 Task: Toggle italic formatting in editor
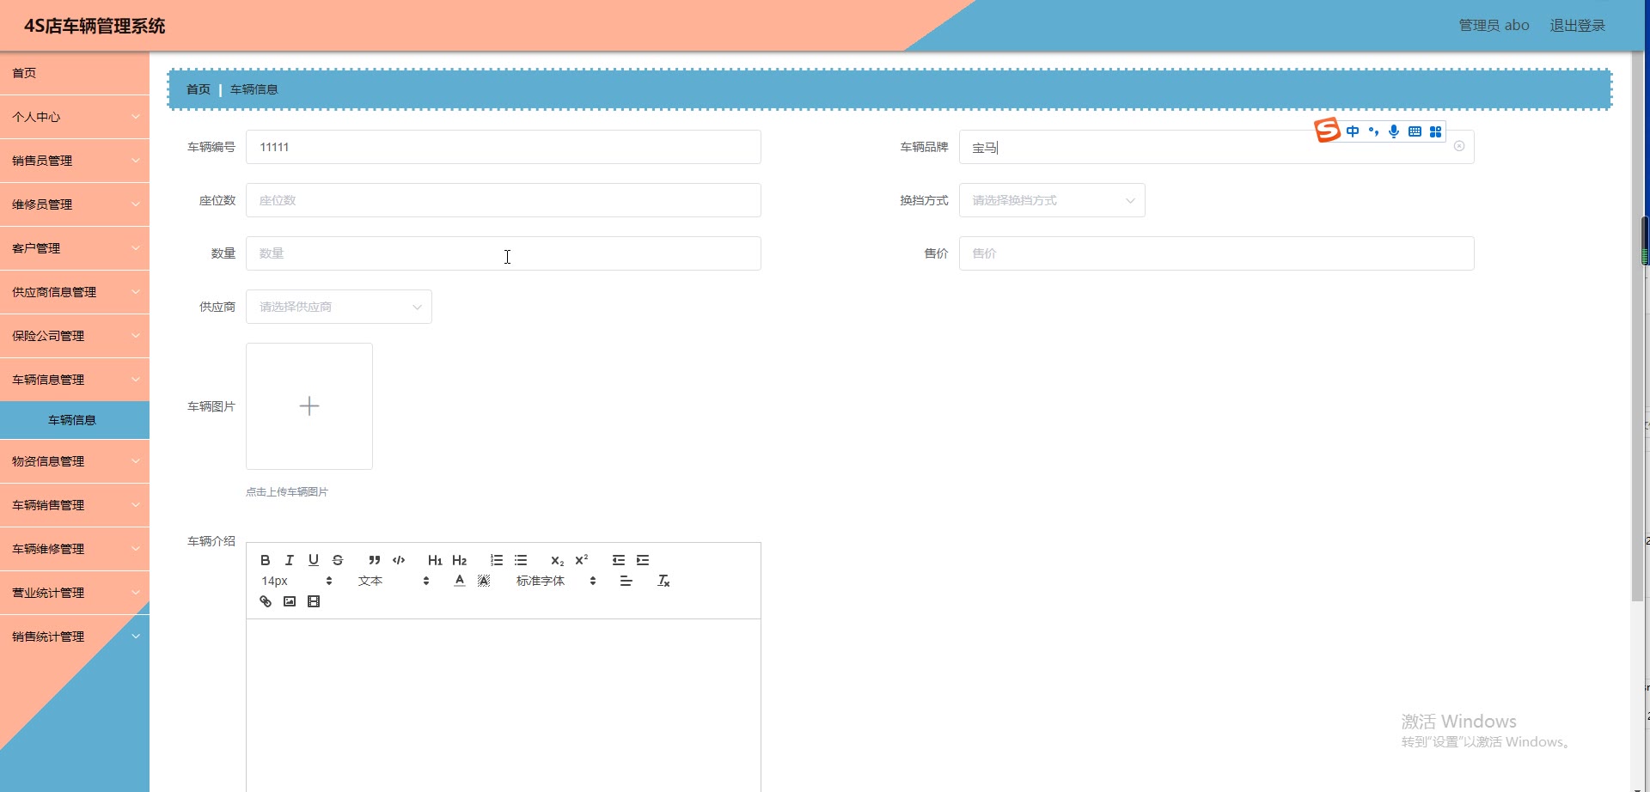290,560
